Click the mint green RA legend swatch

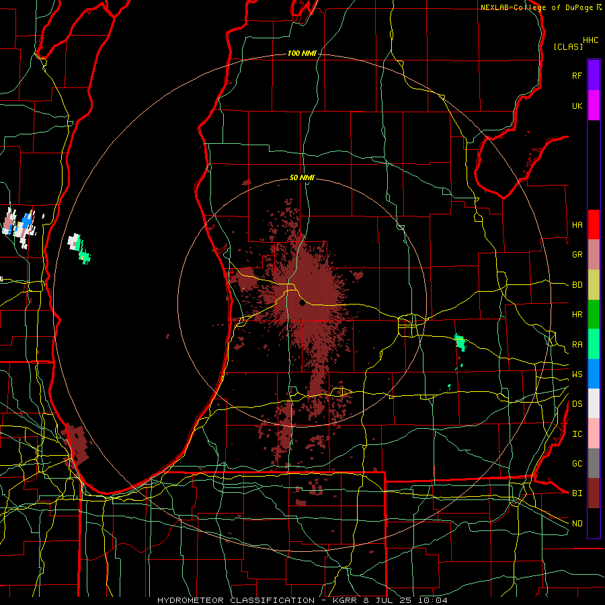(594, 344)
